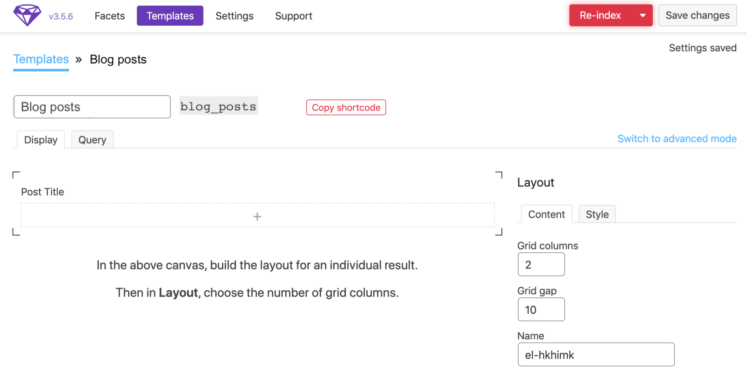Go to the Settings page

point(234,16)
